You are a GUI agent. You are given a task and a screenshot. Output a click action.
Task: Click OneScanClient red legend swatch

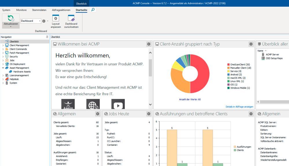click(228, 64)
